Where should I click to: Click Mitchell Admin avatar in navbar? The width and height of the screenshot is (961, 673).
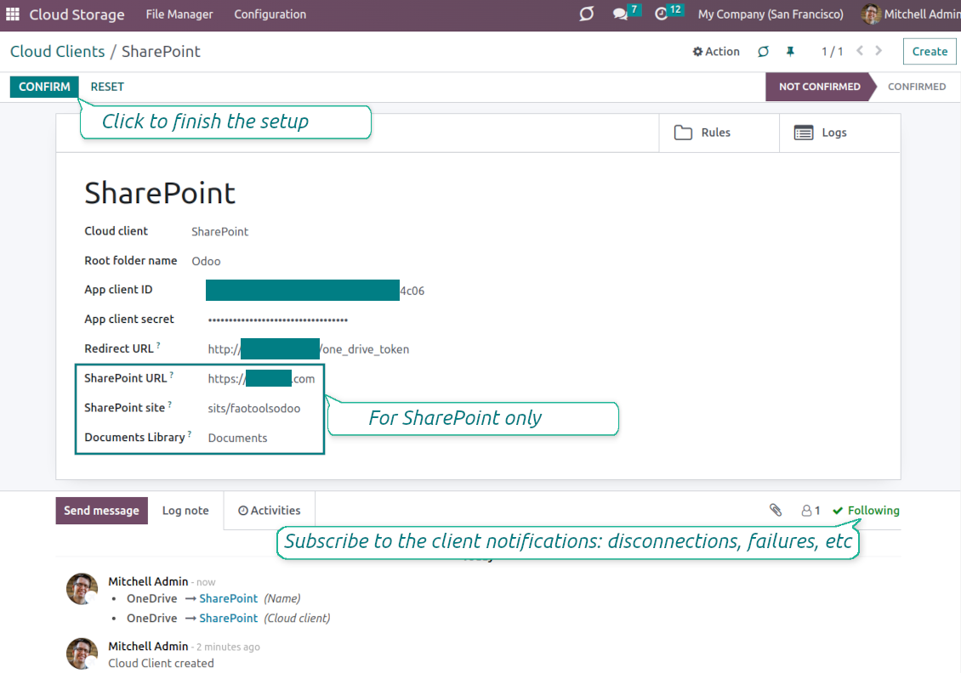pyautogui.click(x=870, y=14)
